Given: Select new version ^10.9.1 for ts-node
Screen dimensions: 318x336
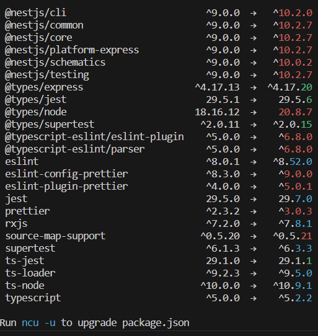Looking at the screenshot, I should [293, 286].
